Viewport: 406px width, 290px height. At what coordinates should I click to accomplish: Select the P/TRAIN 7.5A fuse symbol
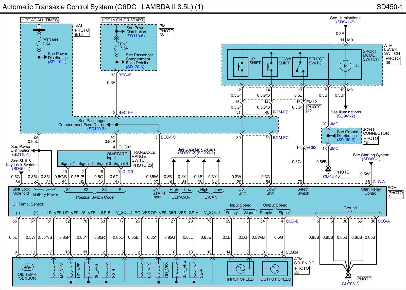(x=39, y=42)
